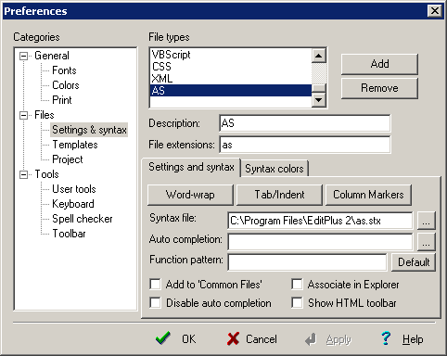Click the grayed Apply arrow icon
The height and width of the screenshot is (356, 447).
click(311, 339)
